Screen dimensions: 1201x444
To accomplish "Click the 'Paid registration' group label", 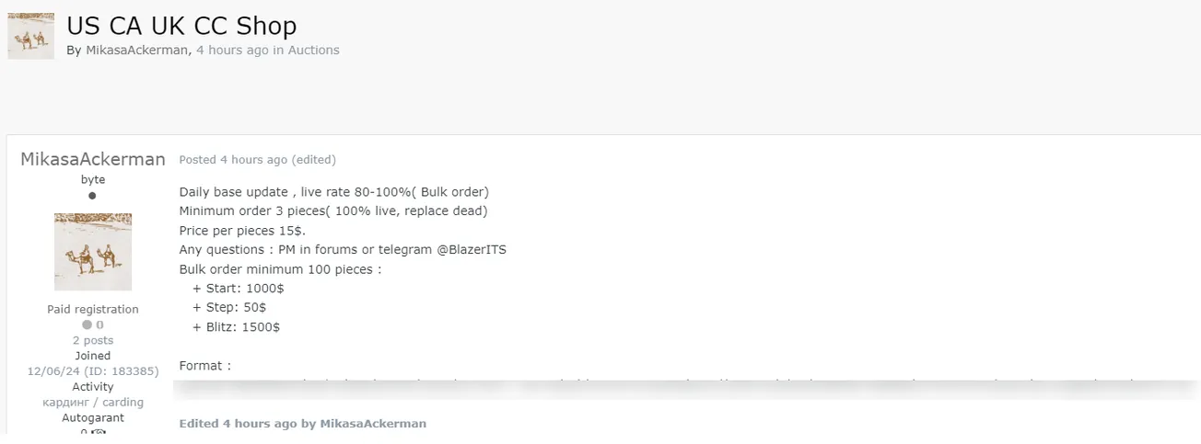I will [x=93, y=309].
